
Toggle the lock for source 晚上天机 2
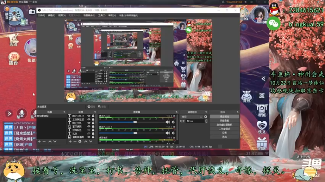pyautogui.click(x=93, y=116)
